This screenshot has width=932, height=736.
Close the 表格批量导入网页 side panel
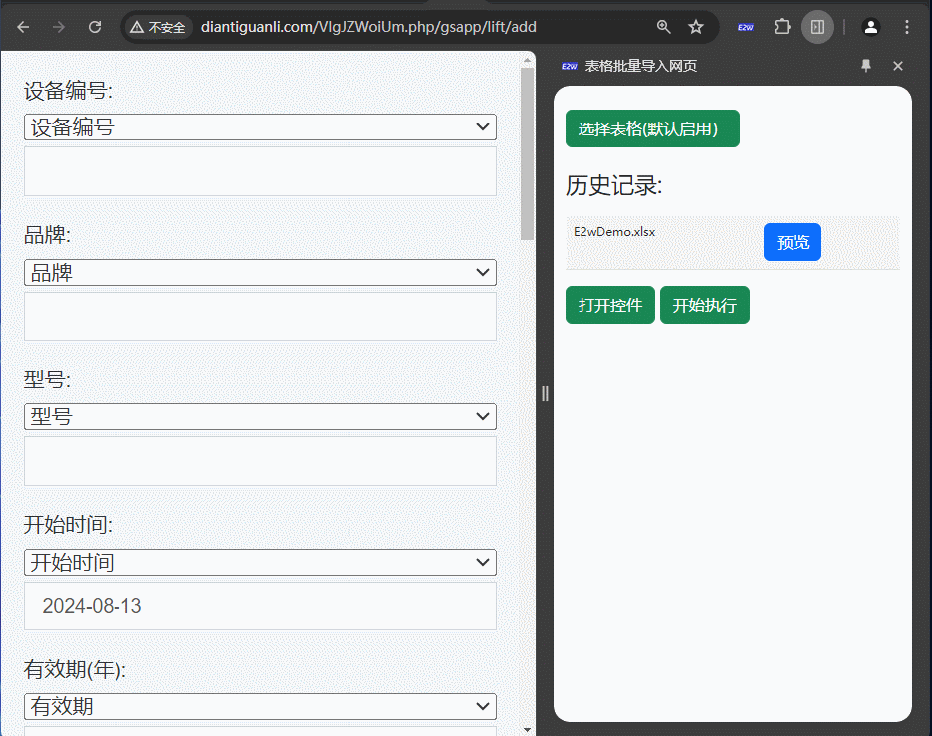pyautogui.click(x=897, y=66)
